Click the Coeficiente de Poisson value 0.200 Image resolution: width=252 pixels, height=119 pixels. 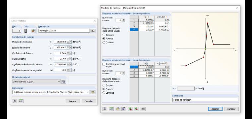(60, 53)
